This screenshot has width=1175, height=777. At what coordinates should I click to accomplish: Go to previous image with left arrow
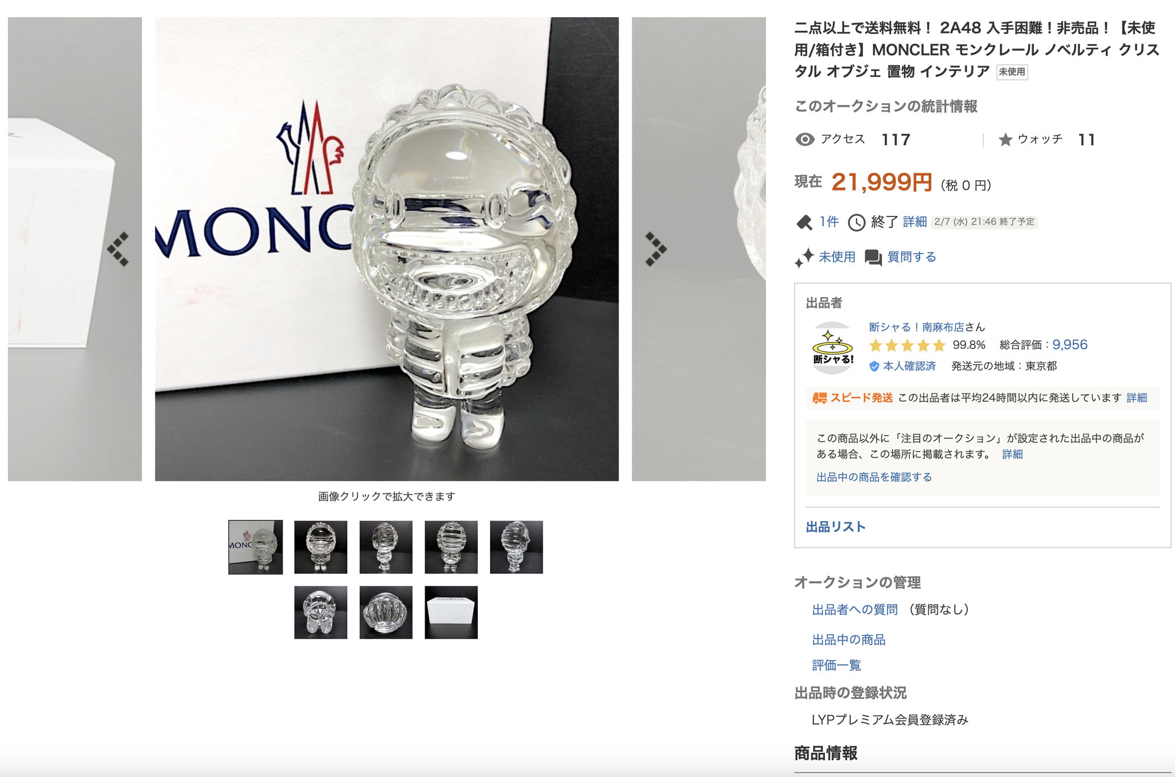tap(118, 249)
